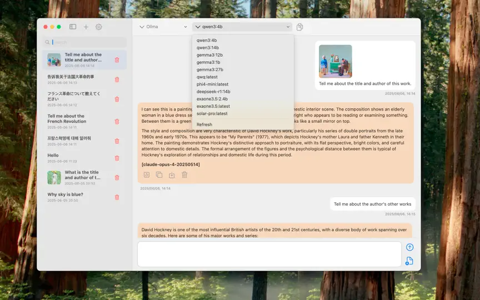480x300 pixels.
Task: Focus the chat search field
Action: (84, 42)
